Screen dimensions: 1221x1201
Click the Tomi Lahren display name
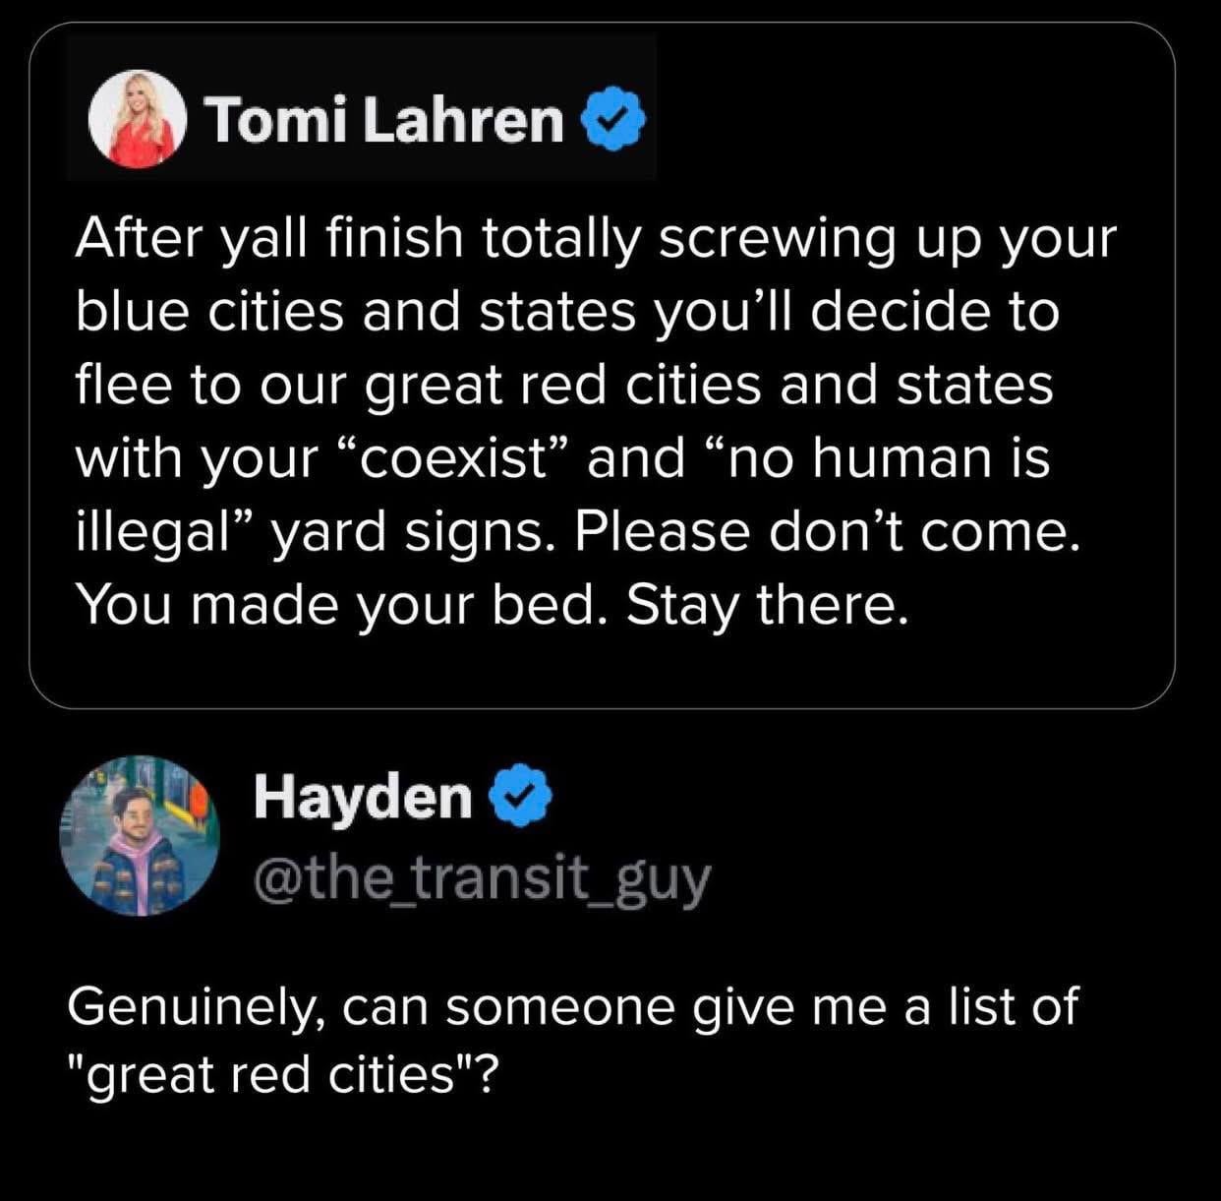click(385, 121)
